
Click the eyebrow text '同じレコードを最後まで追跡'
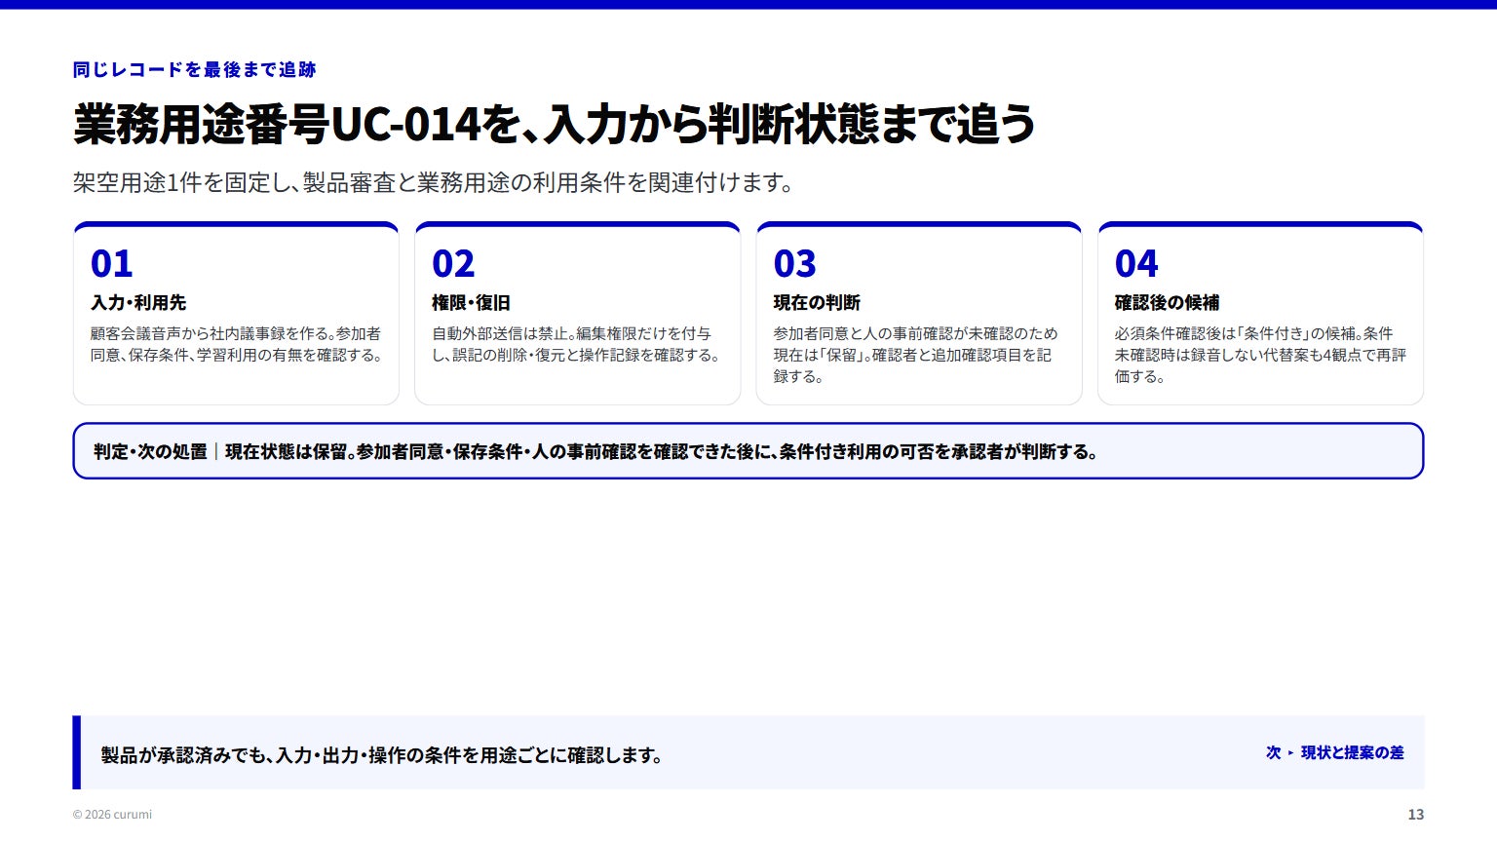(x=194, y=69)
